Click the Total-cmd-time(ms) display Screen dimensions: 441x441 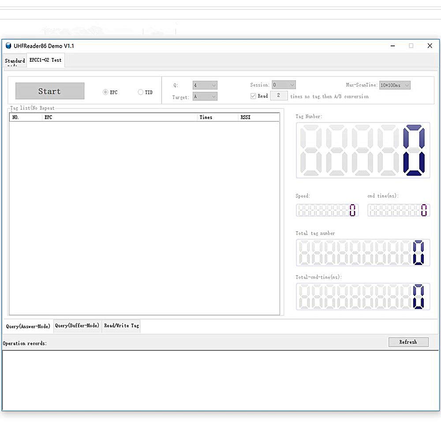[363, 296]
